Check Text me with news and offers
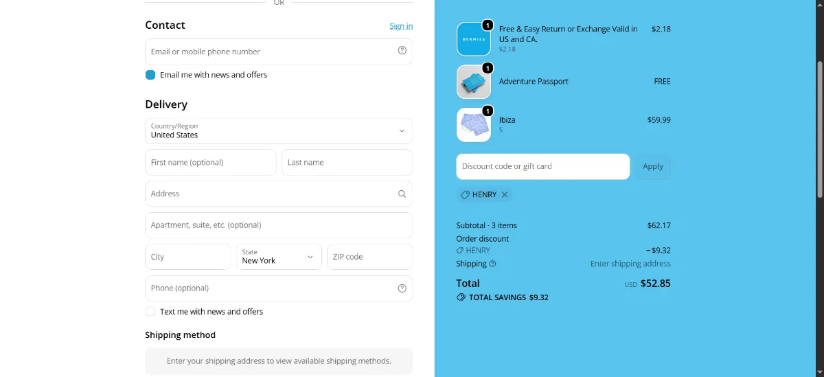Screen dimensions: 824x377 point(150,312)
